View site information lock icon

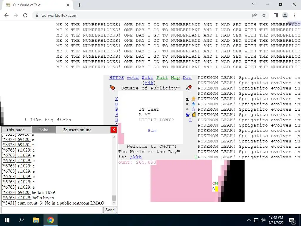(37, 15)
